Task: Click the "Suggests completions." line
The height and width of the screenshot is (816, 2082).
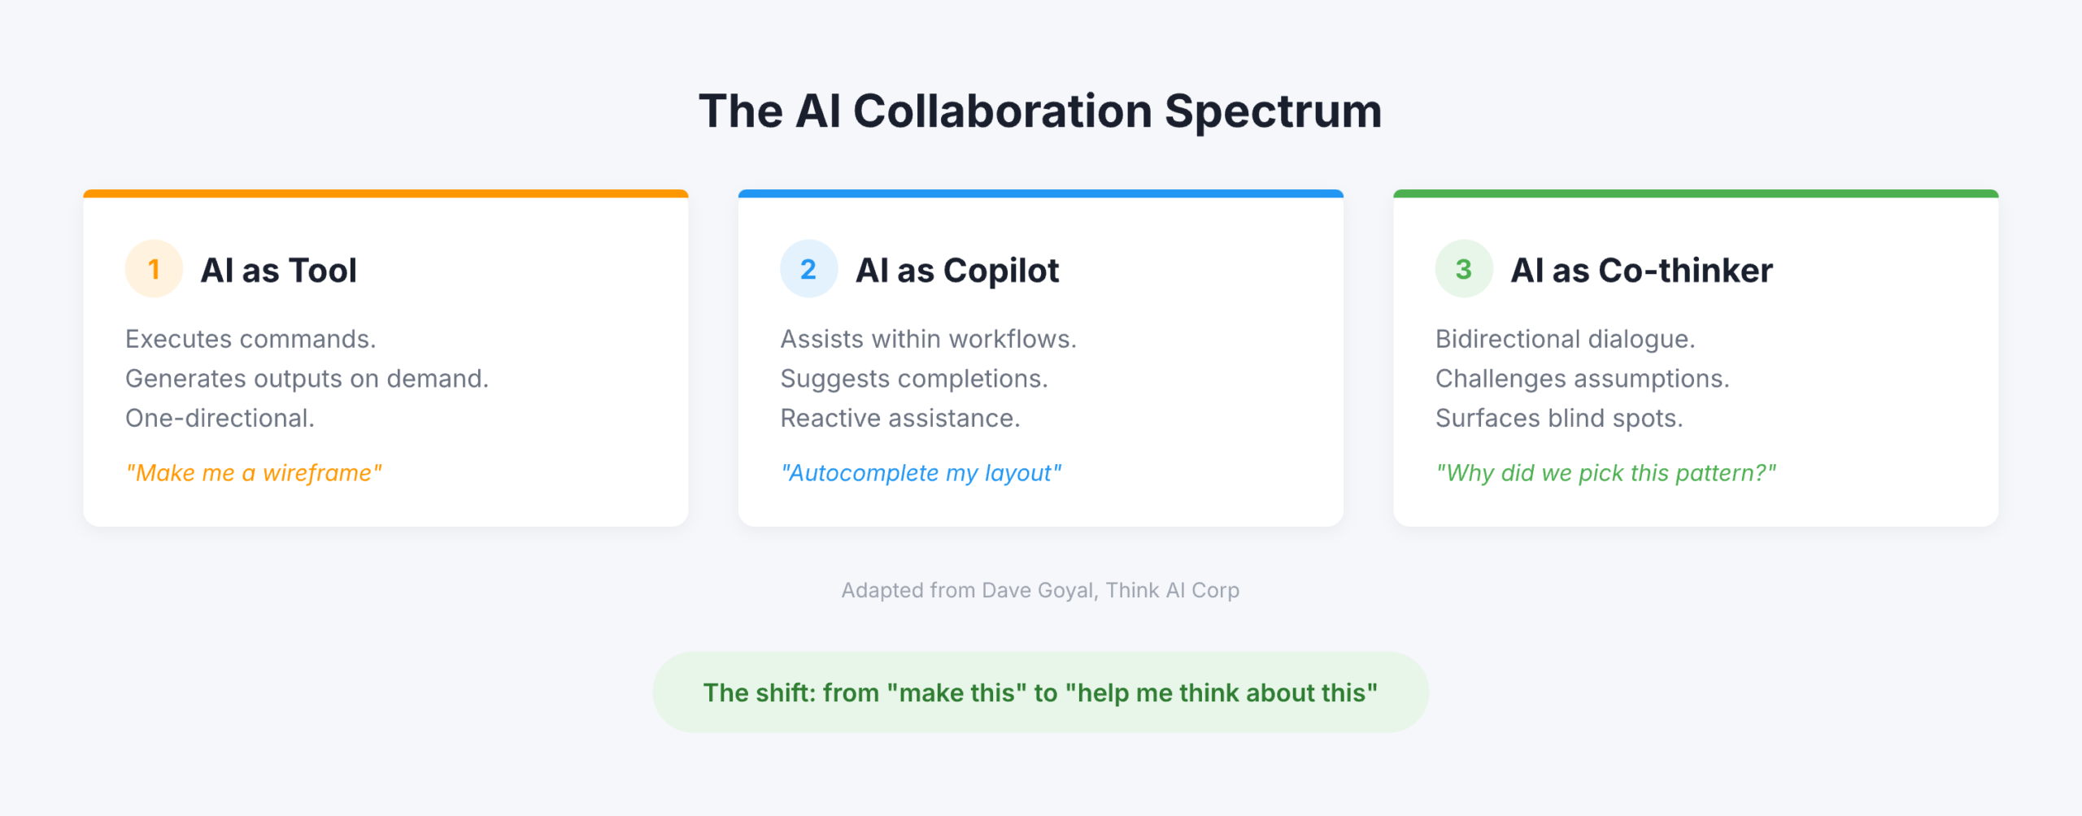Action: [x=914, y=379]
